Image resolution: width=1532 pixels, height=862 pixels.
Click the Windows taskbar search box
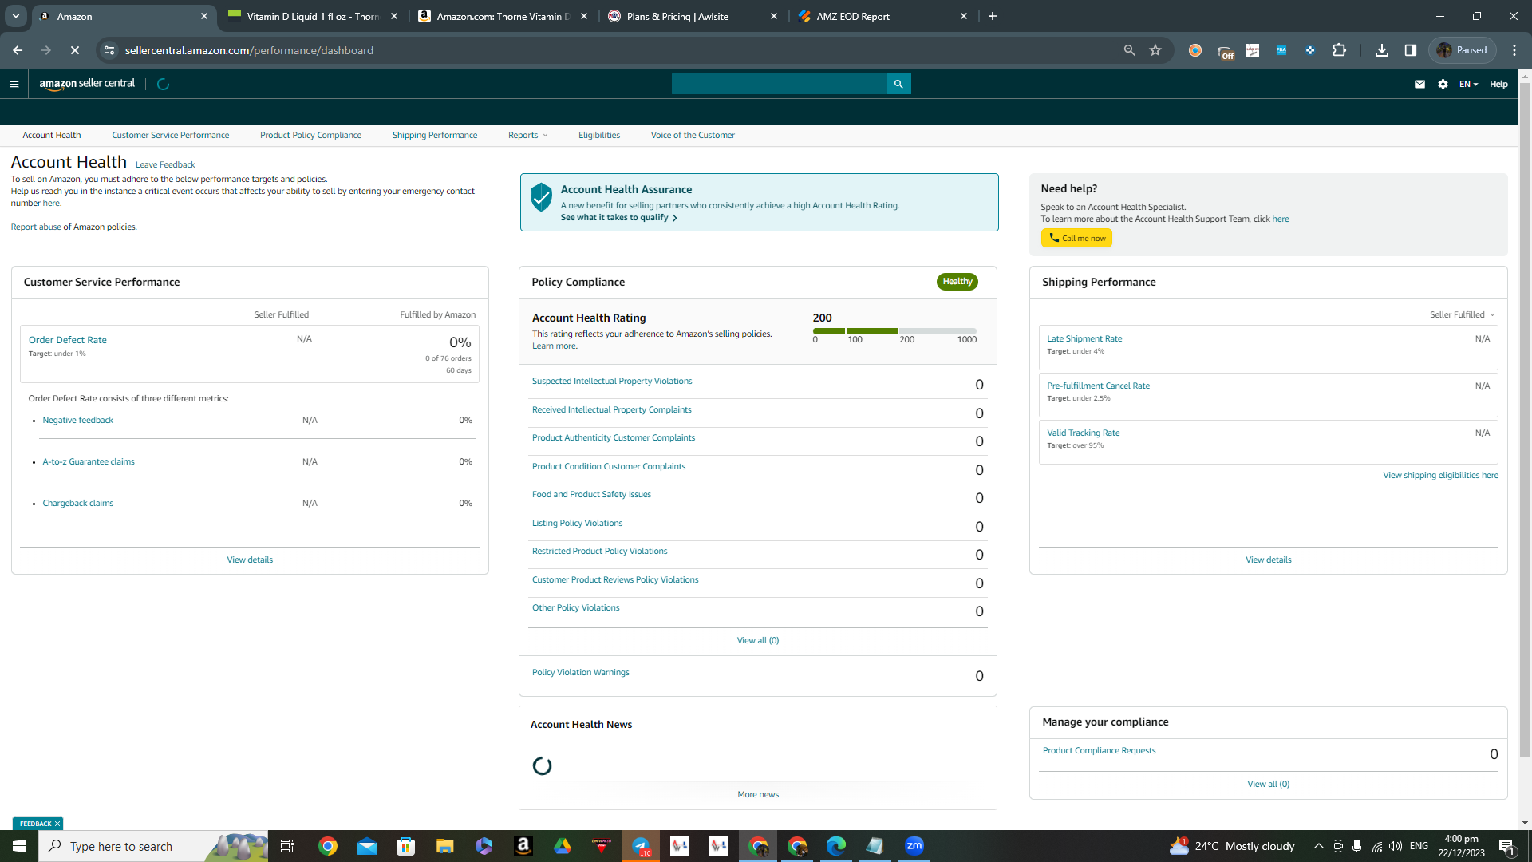(x=153, y=846)
